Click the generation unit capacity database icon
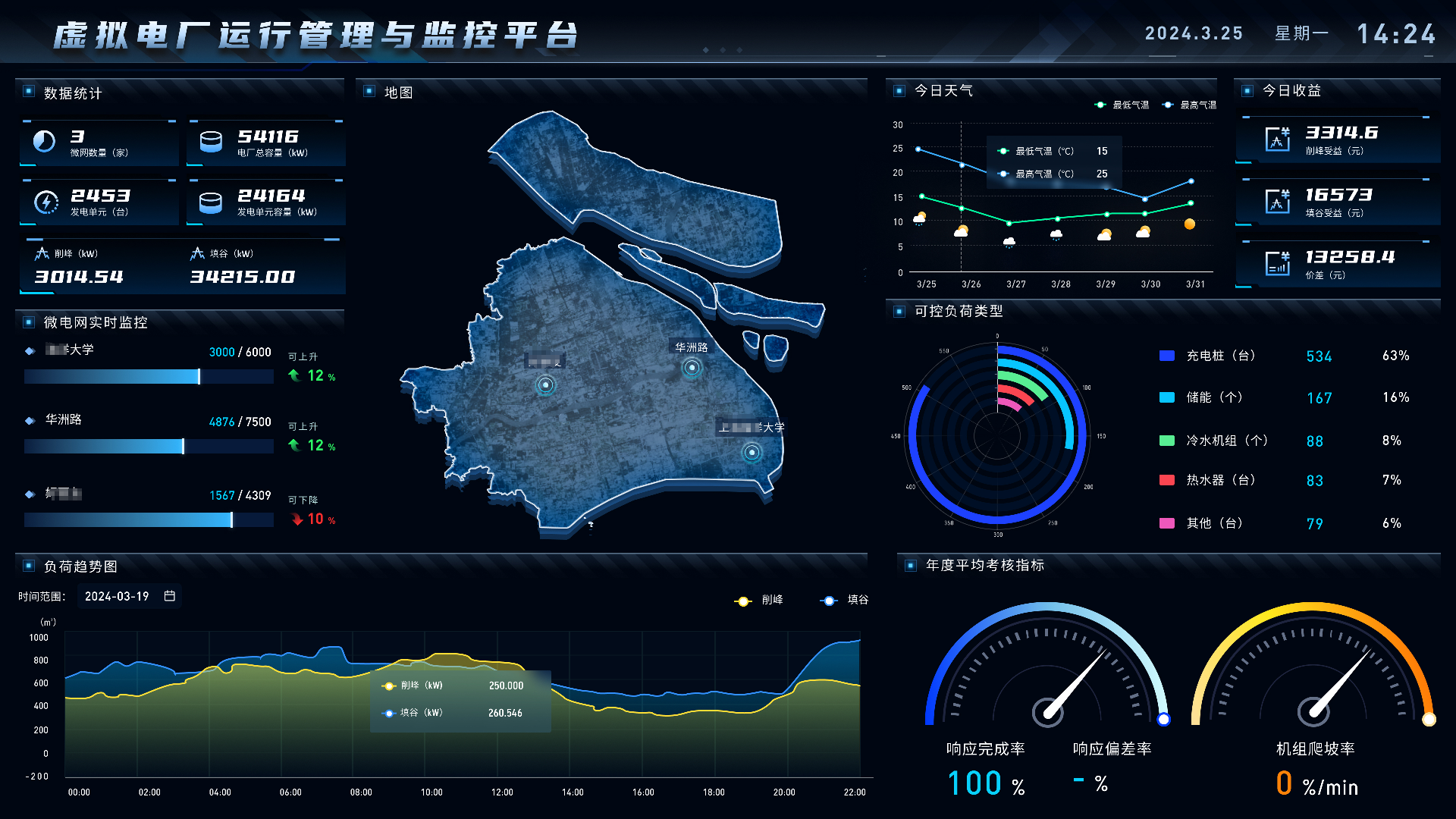Image resolution: width=1456 pixels, height=819 pixels. click(x=211, y=202)
